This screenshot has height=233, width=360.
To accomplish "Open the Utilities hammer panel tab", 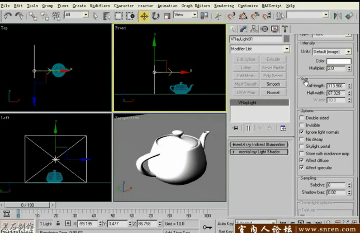I will [285, 29].
